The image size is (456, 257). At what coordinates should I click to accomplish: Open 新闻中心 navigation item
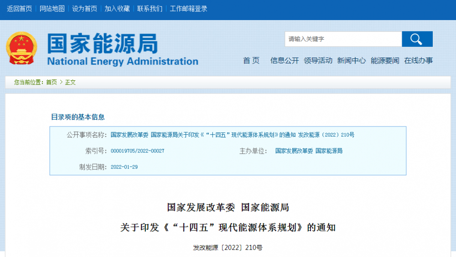click(351, 61)
